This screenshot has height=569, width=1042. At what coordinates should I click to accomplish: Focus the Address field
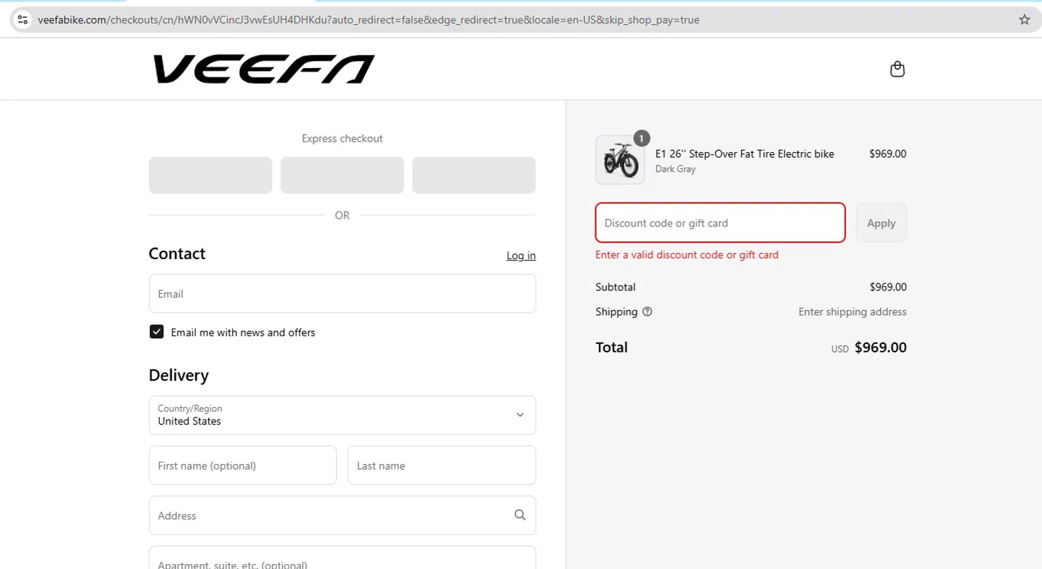coord(342,516)
